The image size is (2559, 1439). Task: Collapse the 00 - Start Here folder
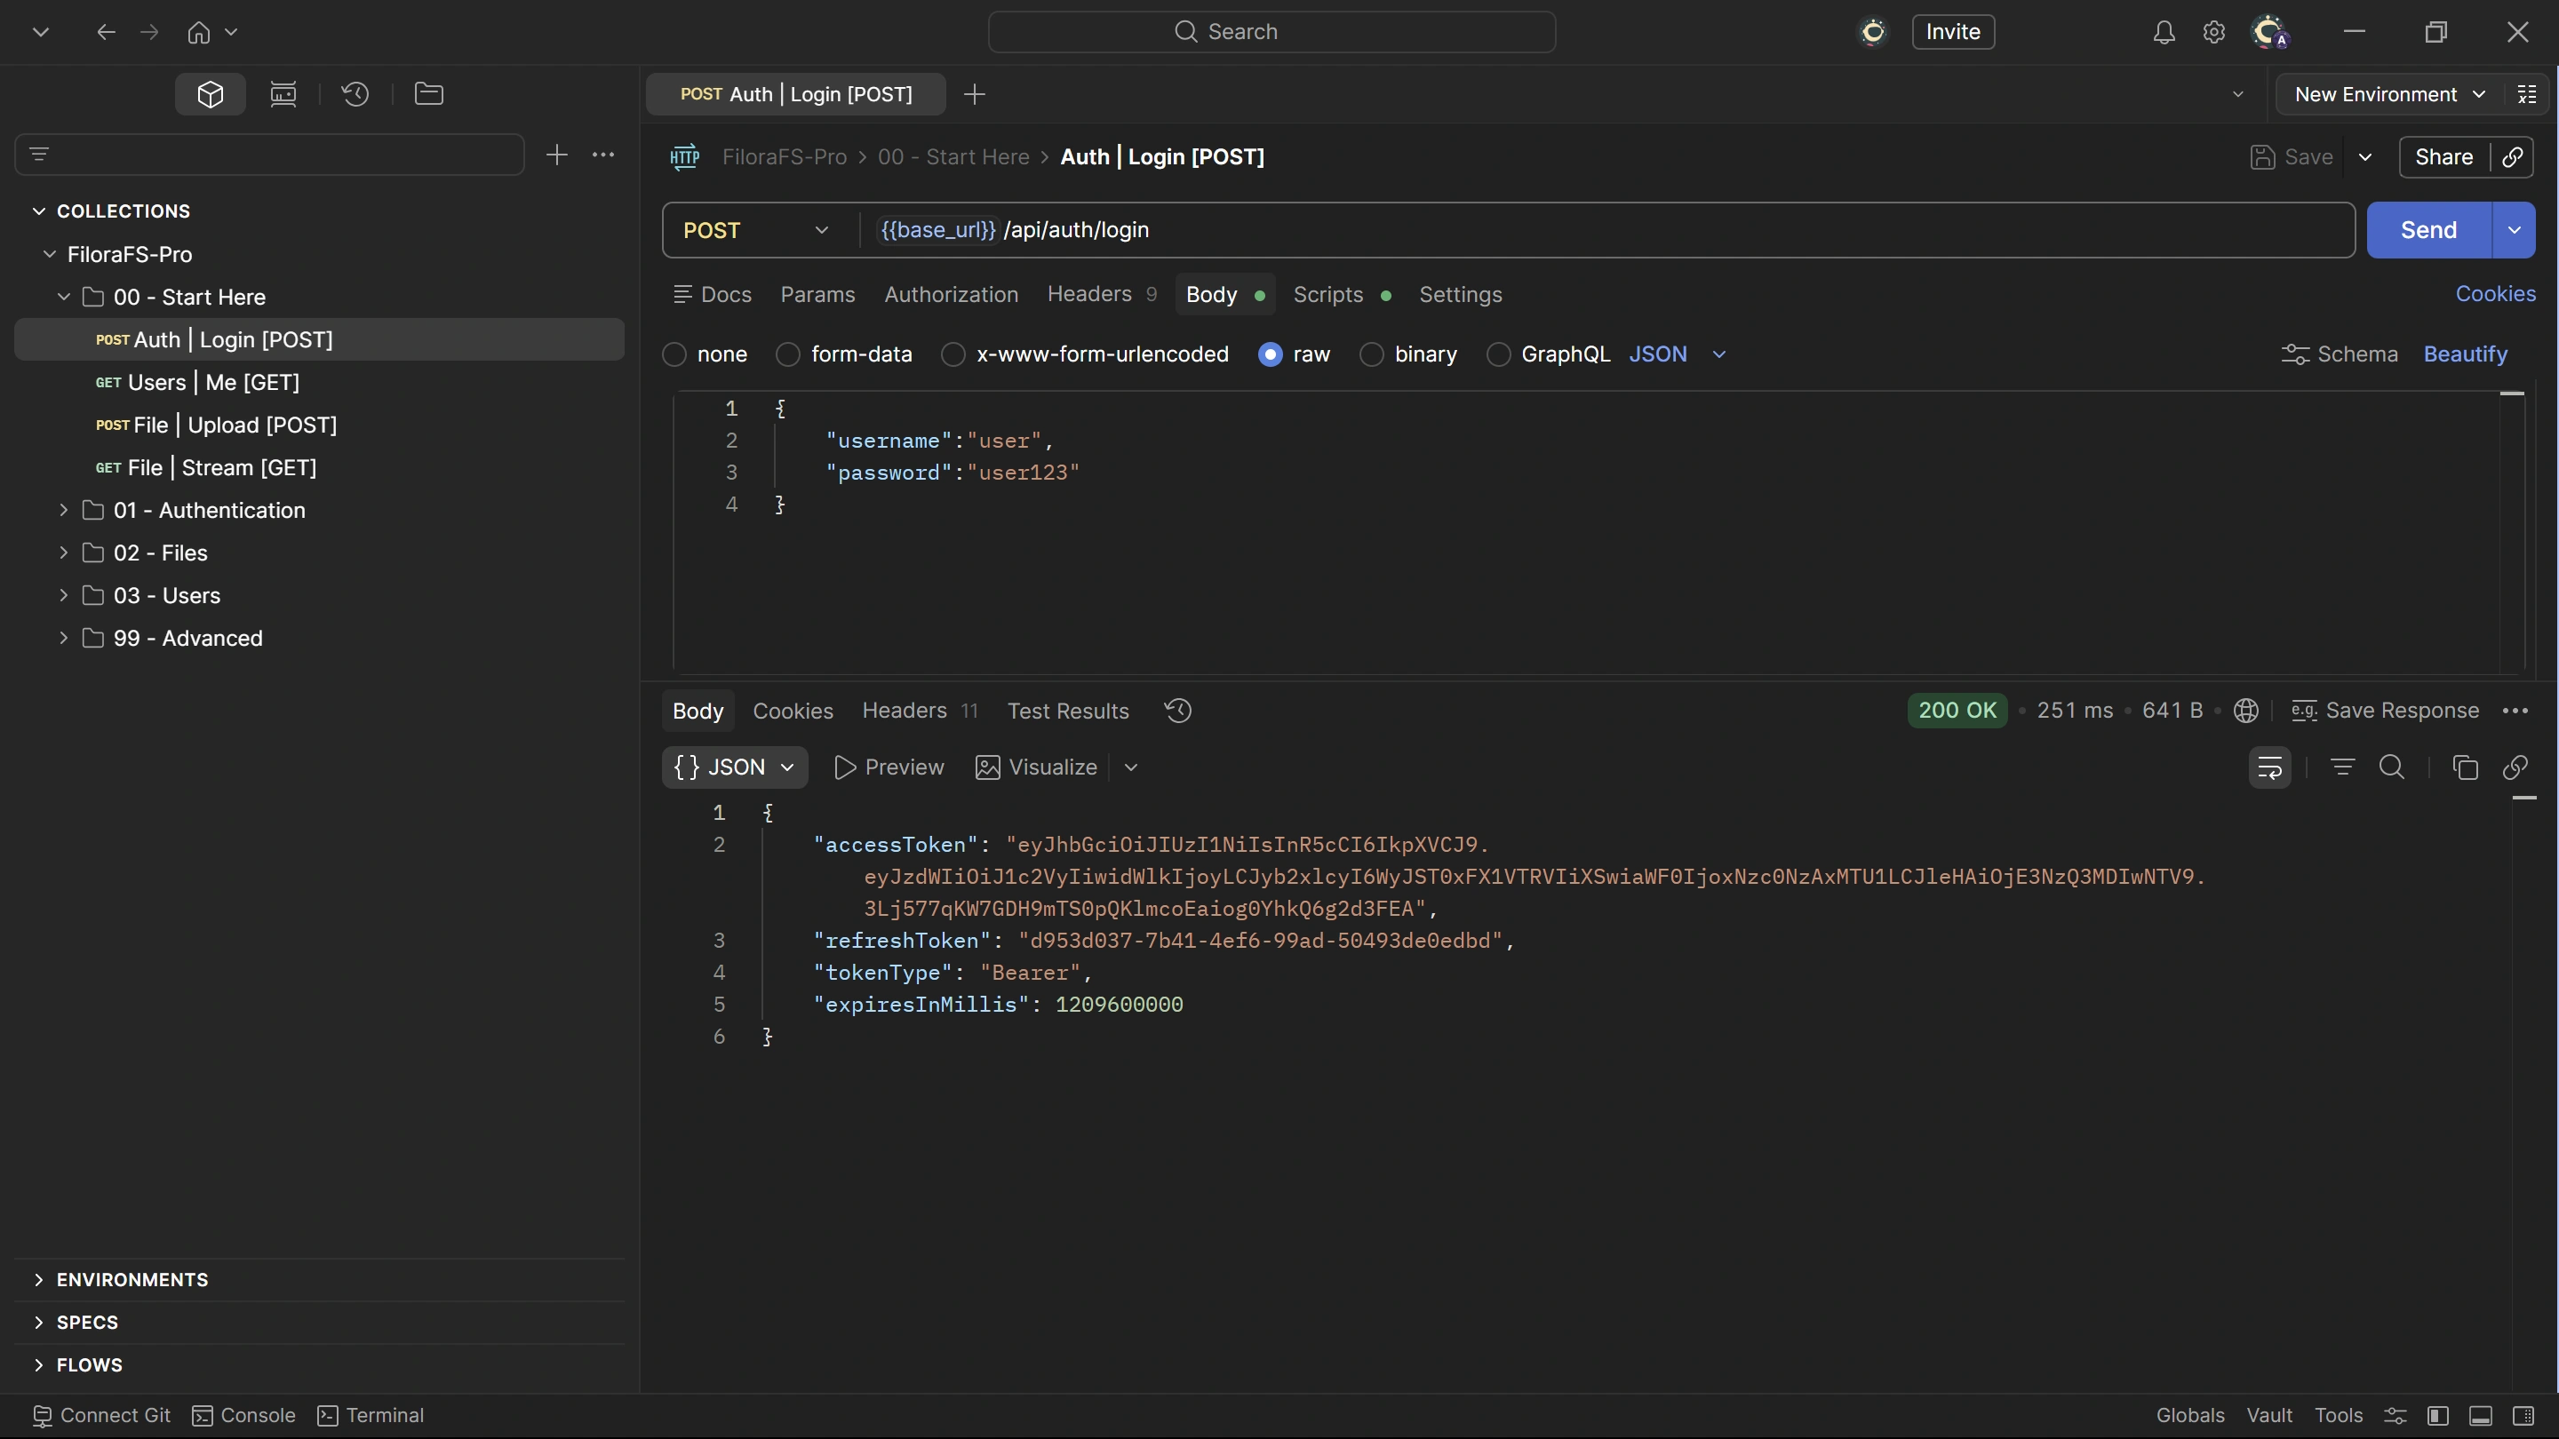(64, 297)
